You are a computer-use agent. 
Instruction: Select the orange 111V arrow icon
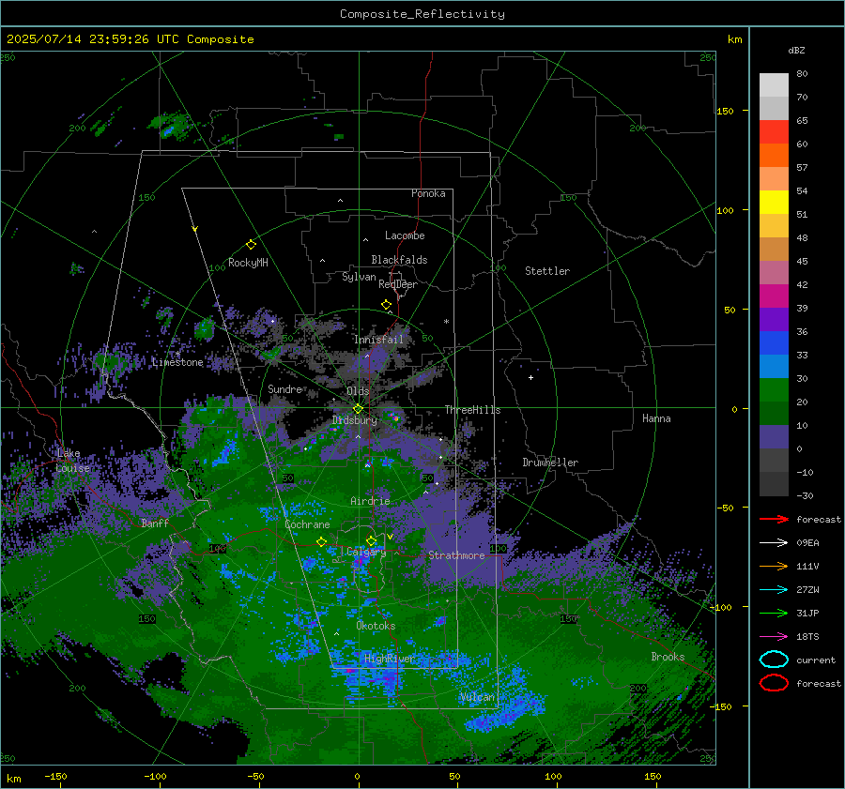[774, 566]
